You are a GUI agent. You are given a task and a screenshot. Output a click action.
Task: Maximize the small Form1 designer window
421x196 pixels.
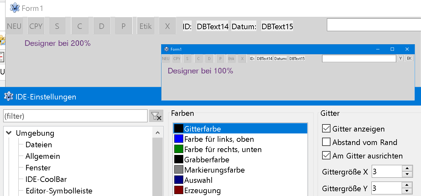[392, 49]
